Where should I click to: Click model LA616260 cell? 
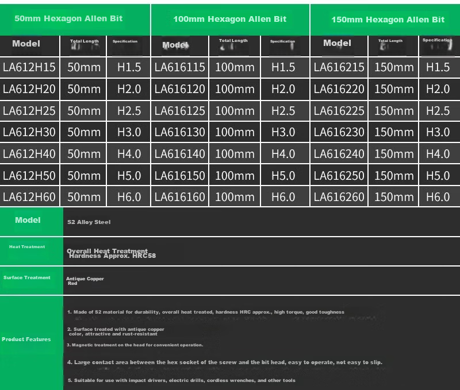pyautogui.click(x=339, y=197)
